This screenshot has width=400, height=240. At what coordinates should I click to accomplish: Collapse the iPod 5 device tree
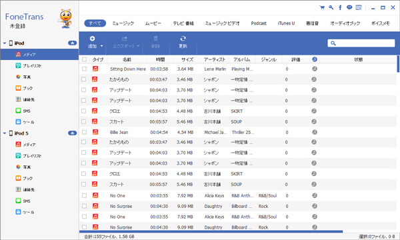[5, 133]
